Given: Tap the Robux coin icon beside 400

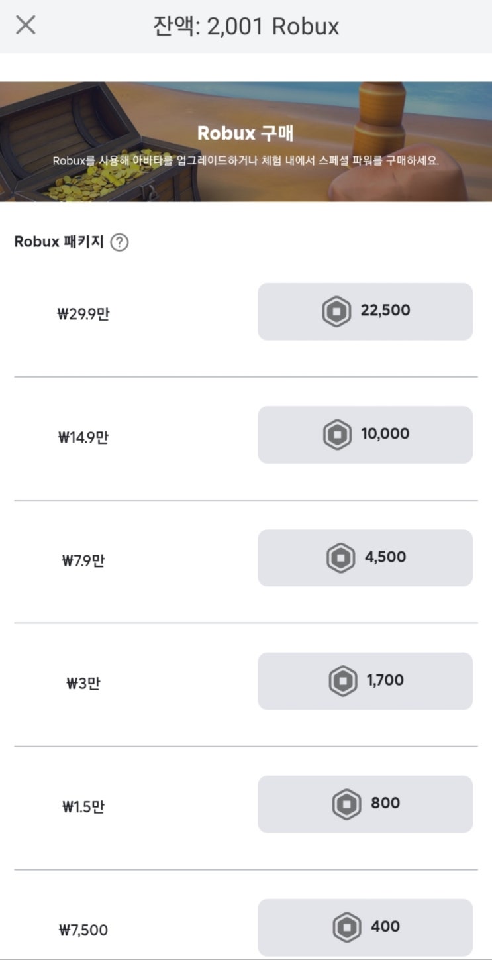Looking at the screenshot, I should 346,927.
